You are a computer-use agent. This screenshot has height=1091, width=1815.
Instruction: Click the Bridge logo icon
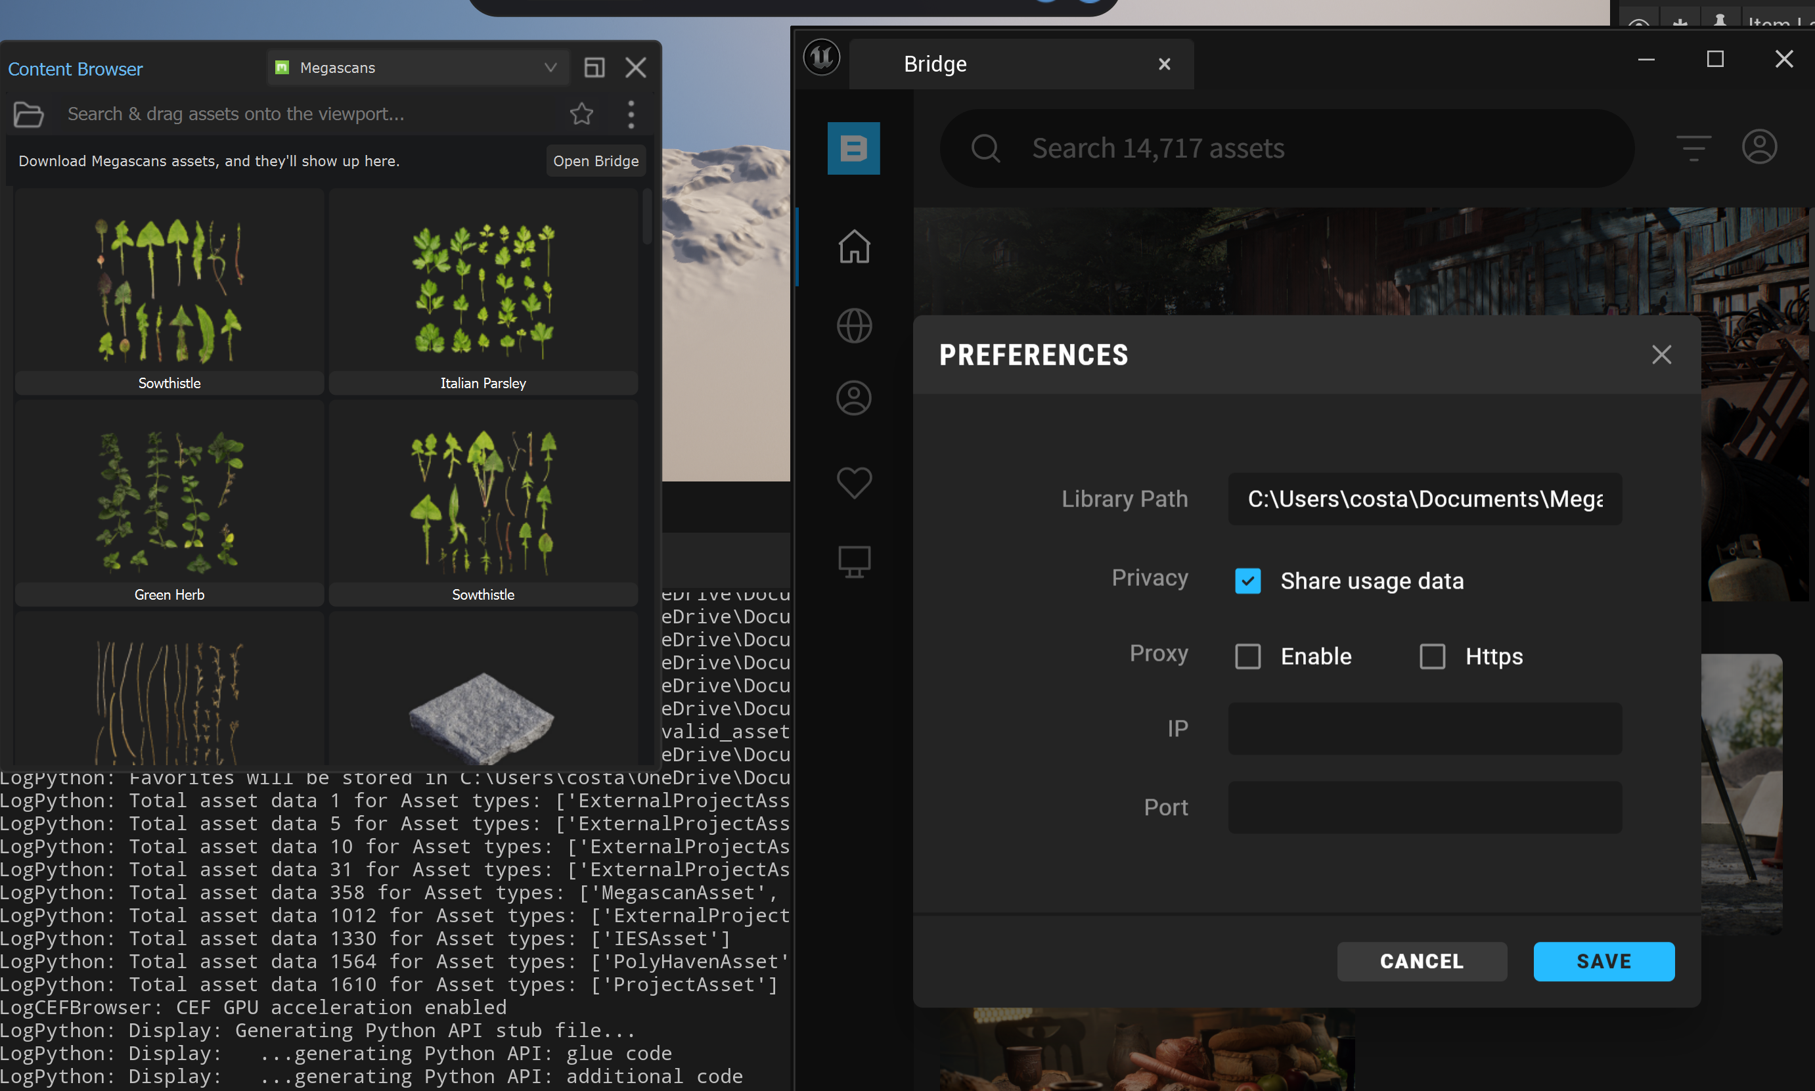(853, 148)
